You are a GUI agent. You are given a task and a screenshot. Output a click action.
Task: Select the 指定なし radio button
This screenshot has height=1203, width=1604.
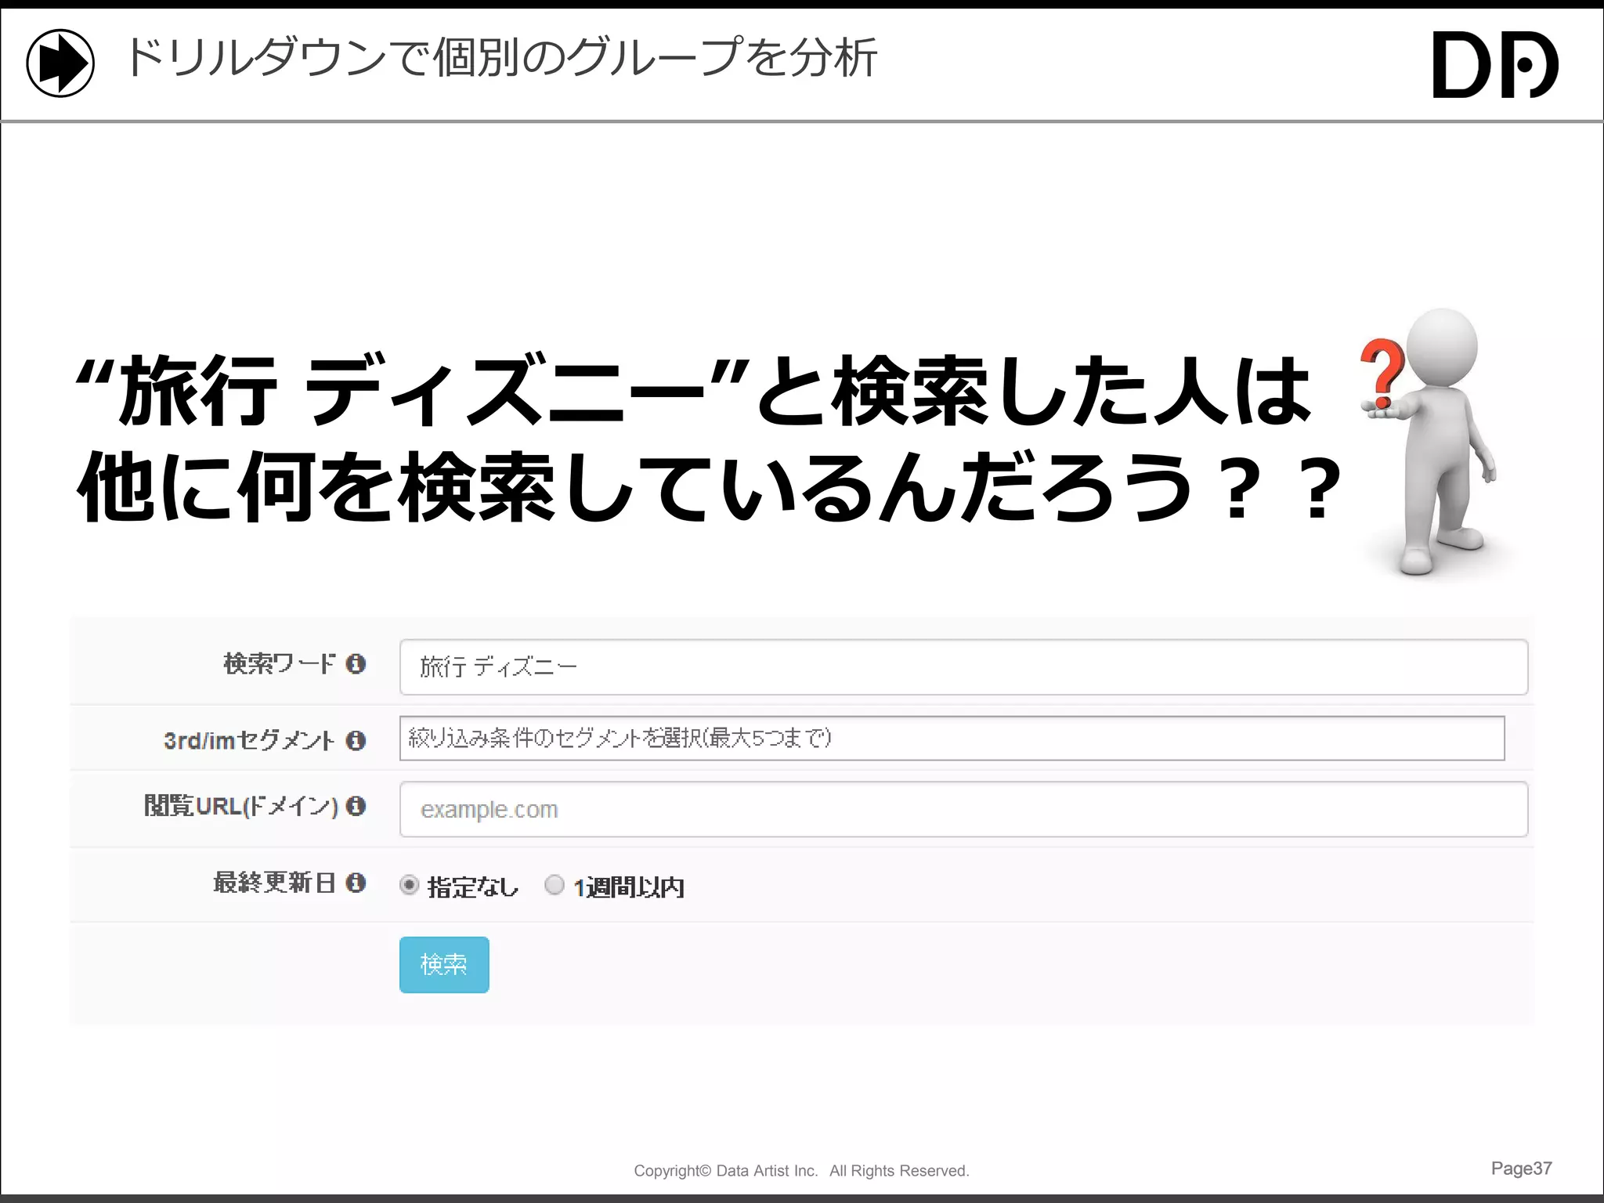[x=409, y=885]
